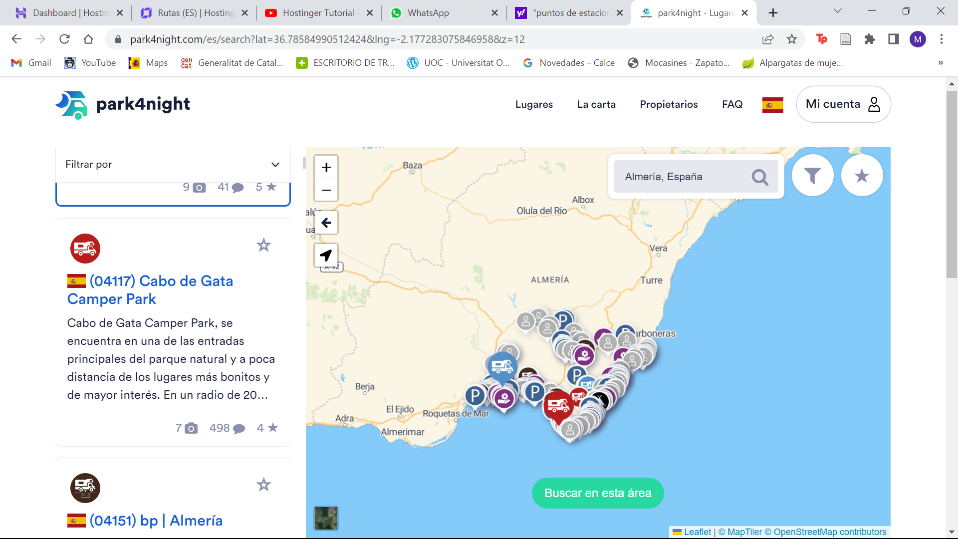Open favorites star button on map
958x539 pixels.
pos(862,176)
